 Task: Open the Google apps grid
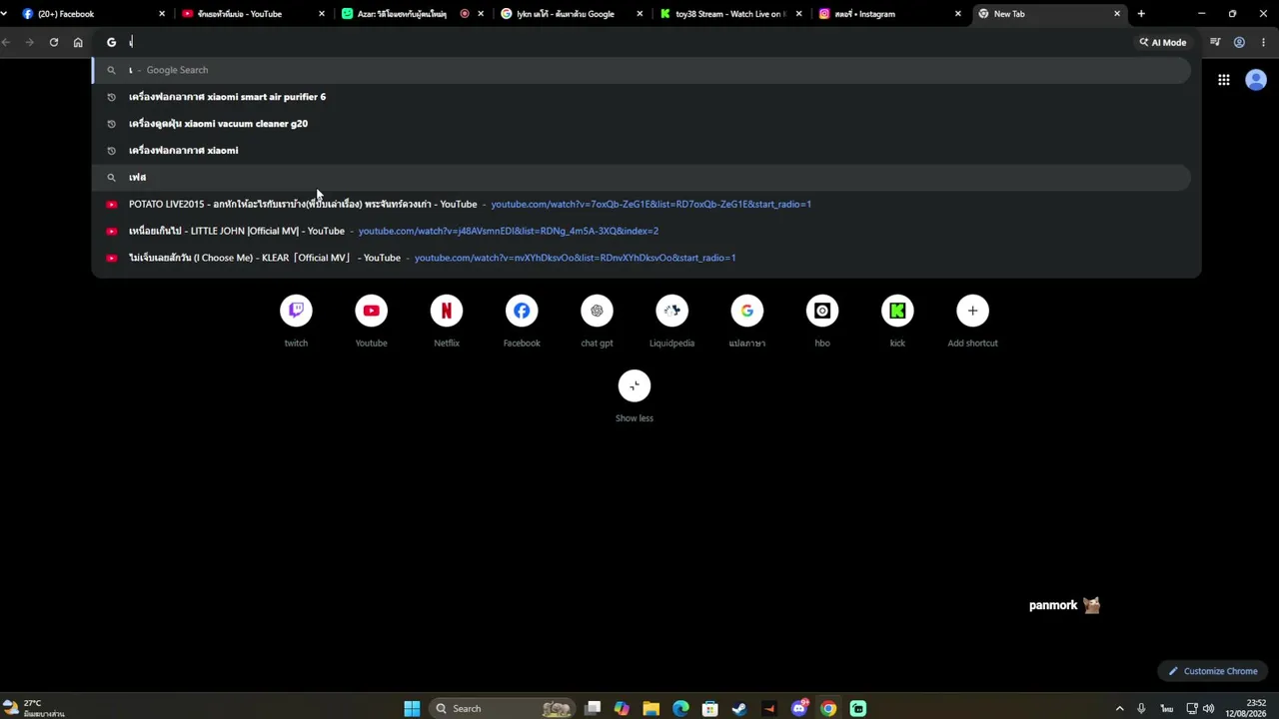pos(1223,80)
